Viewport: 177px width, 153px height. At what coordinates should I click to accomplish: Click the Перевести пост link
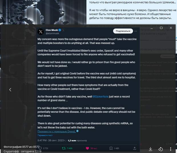[45, 135]
